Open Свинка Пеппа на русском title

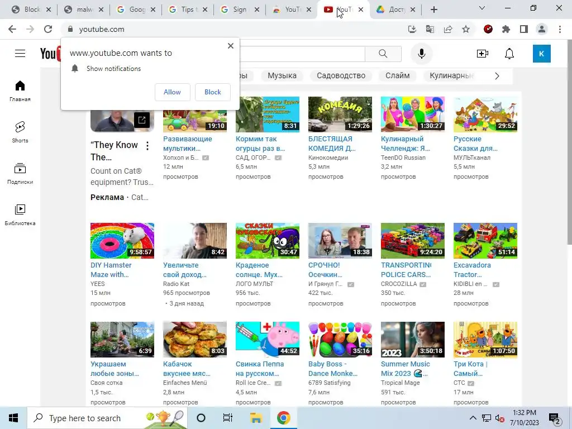259,369
